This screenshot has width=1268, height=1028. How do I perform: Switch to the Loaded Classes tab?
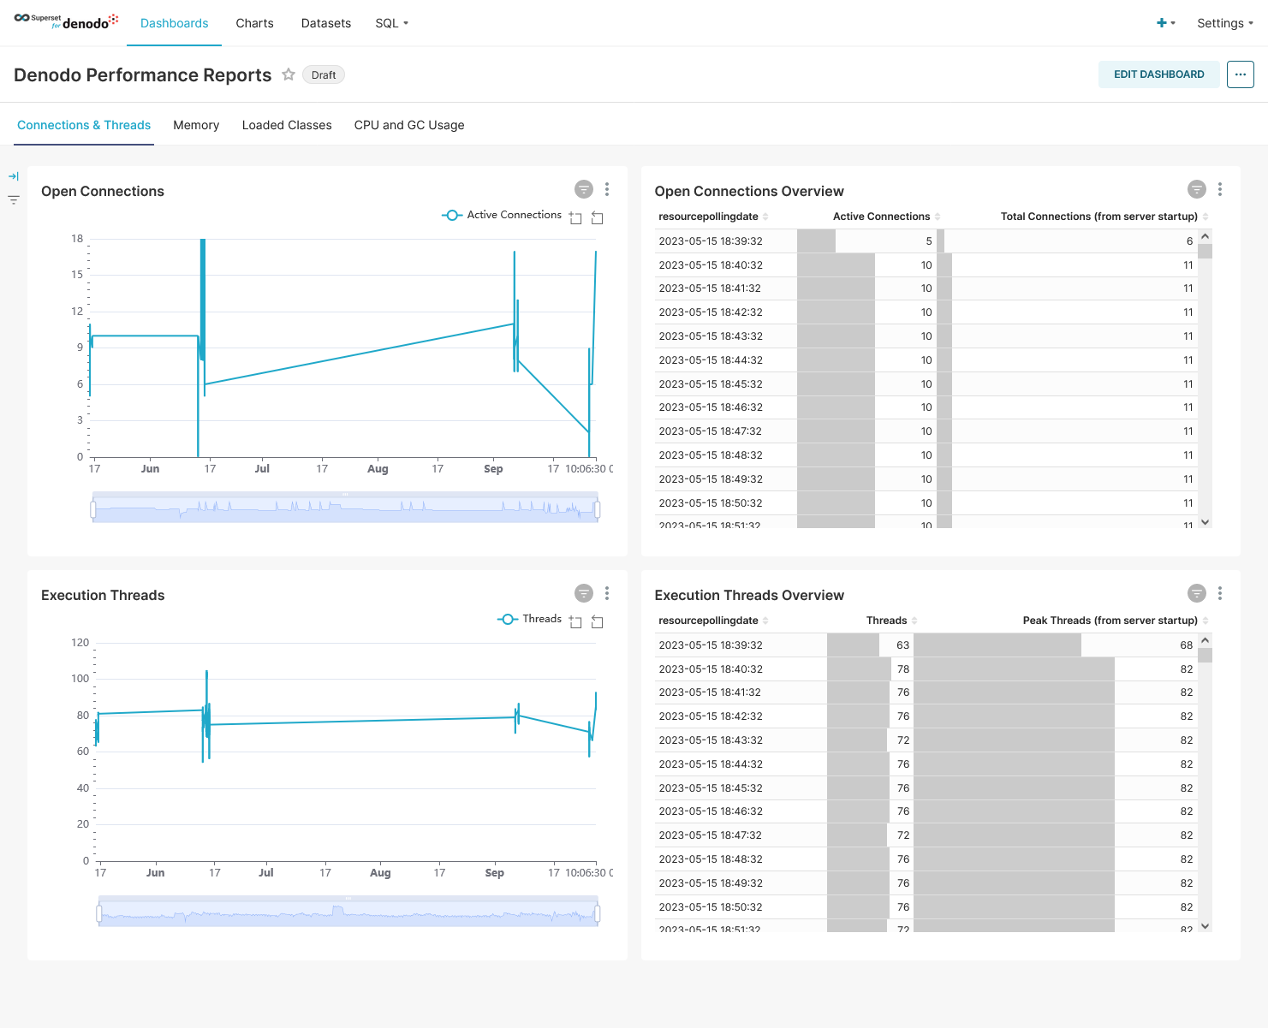pyautogui.click(x=287, y=125)
